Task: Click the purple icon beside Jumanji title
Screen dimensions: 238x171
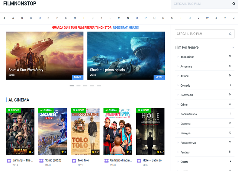Action: (9, 161)
